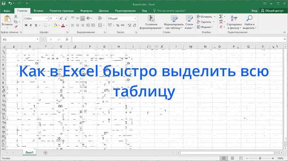
Task: Open Find and Select (Найти и выделить)
Action: [x=249, y=22]
